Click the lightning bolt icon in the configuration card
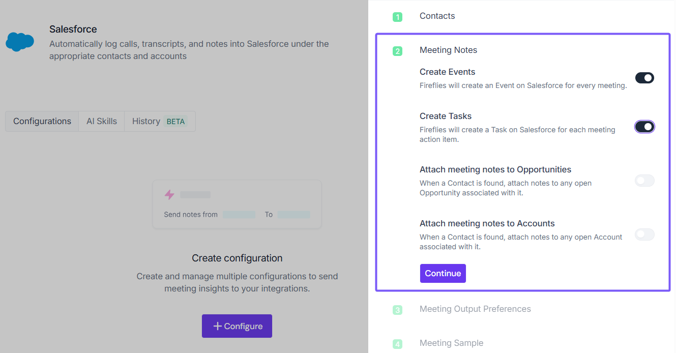676x353 pixels. pyautogui.click(x=169, y=195)
